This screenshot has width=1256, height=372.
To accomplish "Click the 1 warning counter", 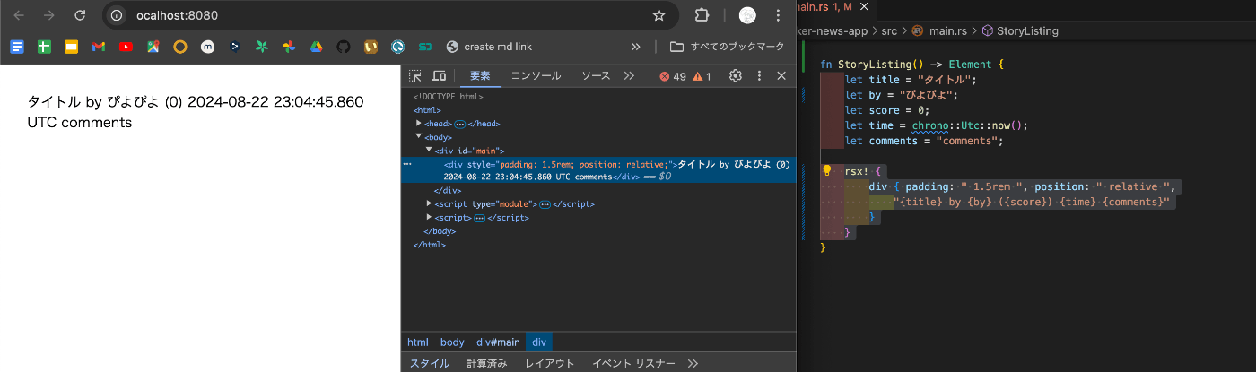I will tap(702, 76).
